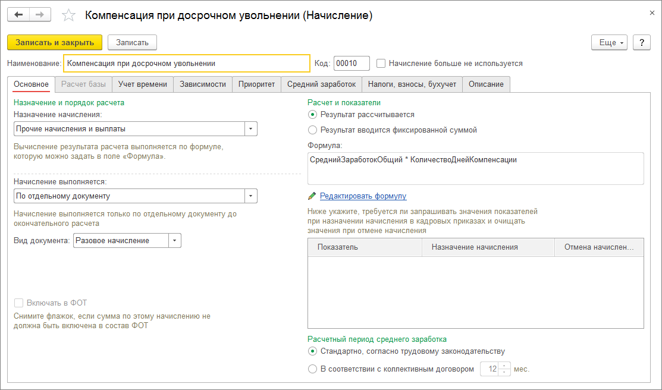The height and width of the screenshot is (390, 662).
Task: Check 'Начисление больше не используется' checkbox
Action: (381, 63)
